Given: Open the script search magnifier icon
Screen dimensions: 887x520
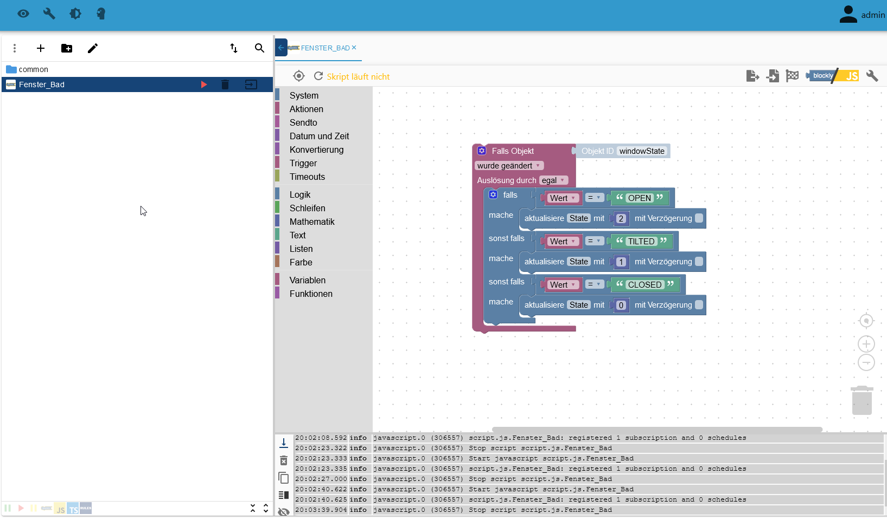Looking at the screenshot, I should pos(259,48).
